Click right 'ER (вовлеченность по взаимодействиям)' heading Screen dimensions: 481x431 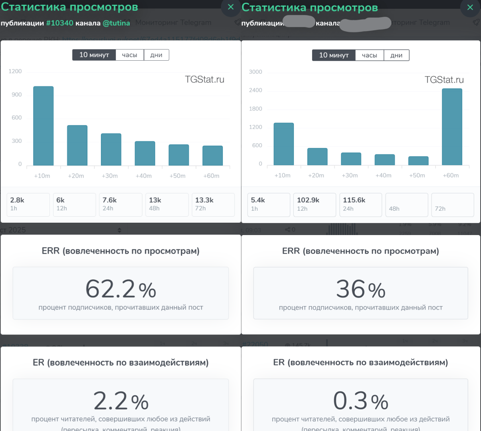360,362
